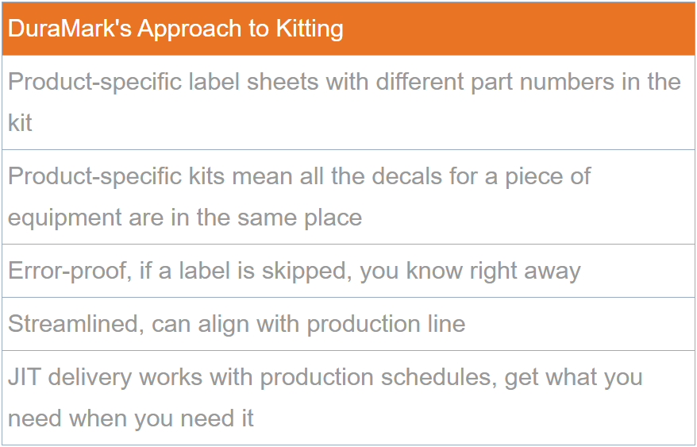Select the "Product-specific kits mean all" row
This screenshot has height=447, width=697.
pos(348,197)
